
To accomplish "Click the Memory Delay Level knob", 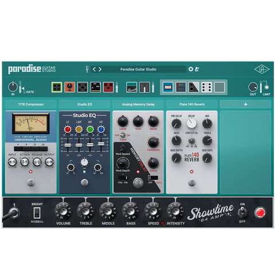I will pyautogui.click(x=123, y=121).
